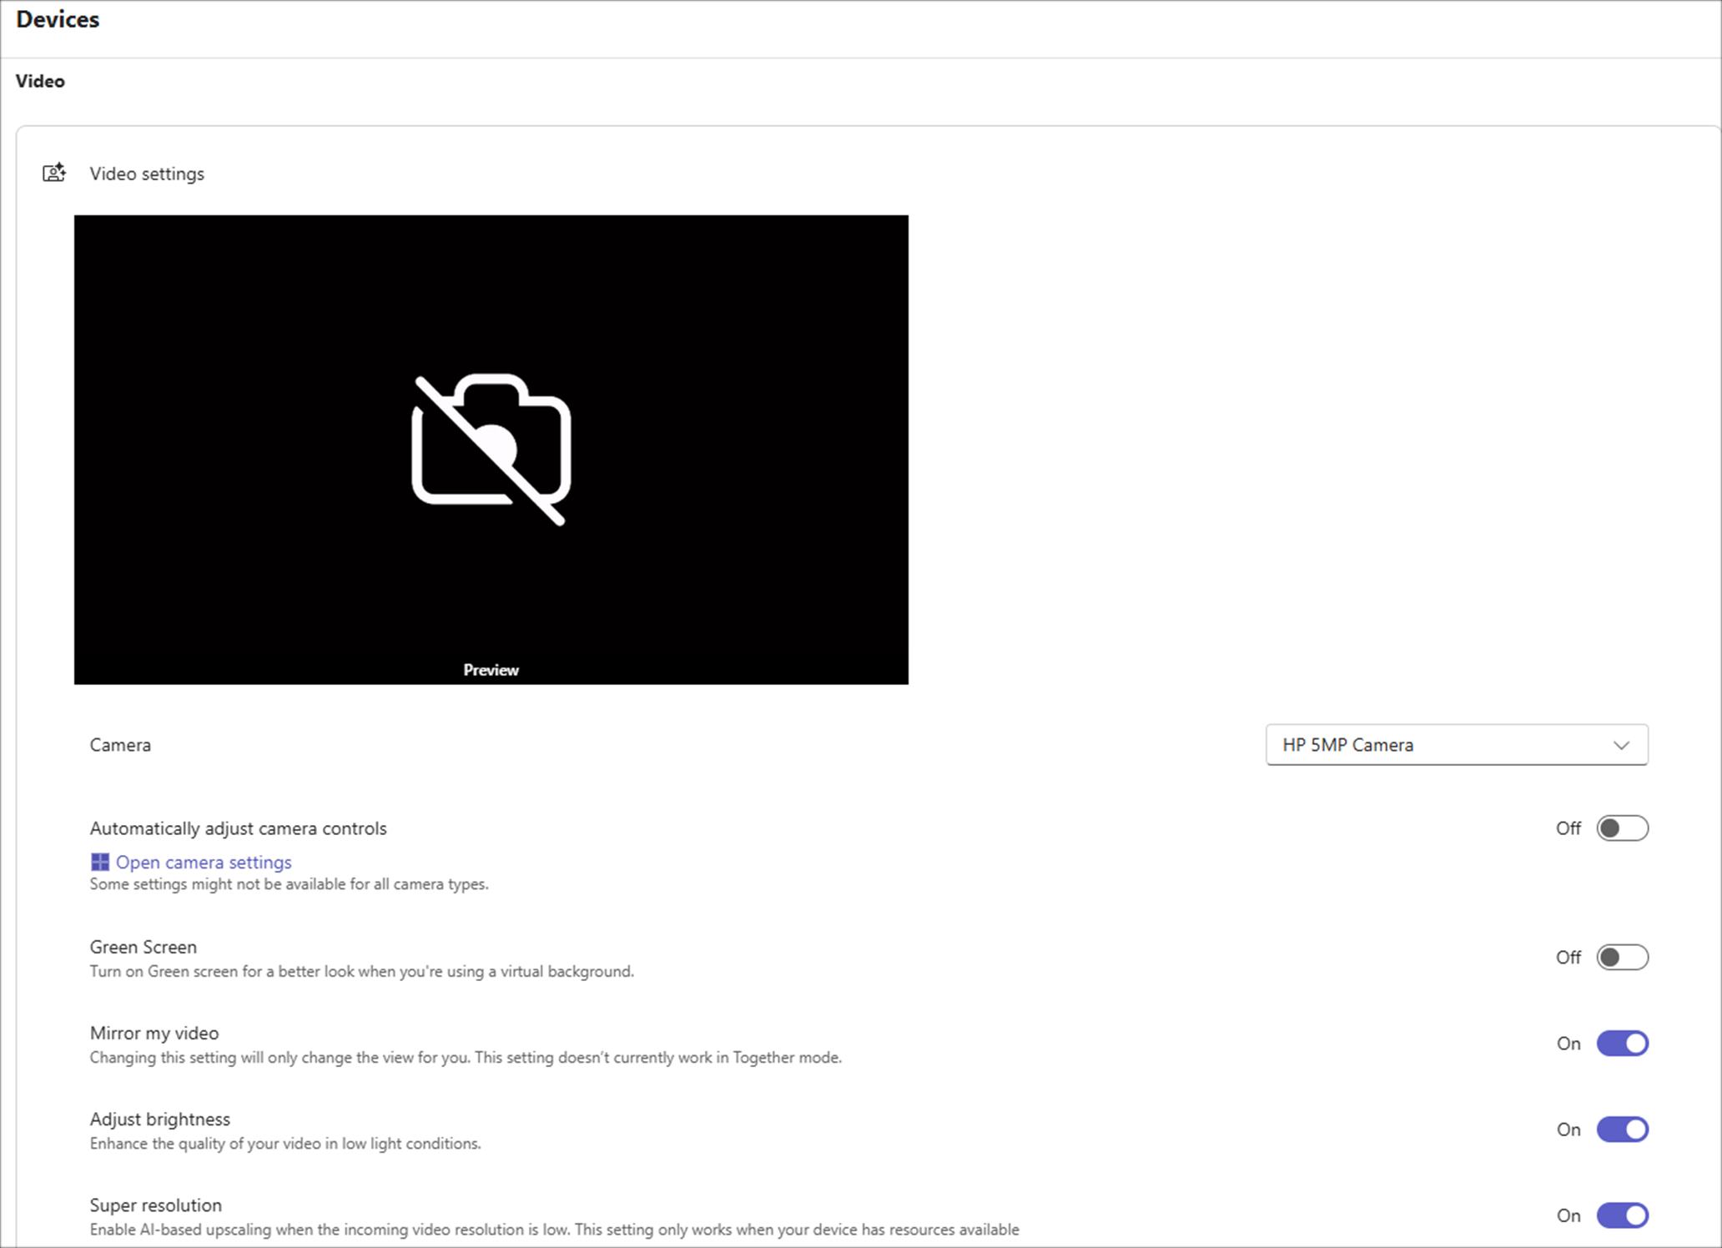Turn off Adjust brightness toggle
The image size is (1722, 1248).
coord(1622,1129)
